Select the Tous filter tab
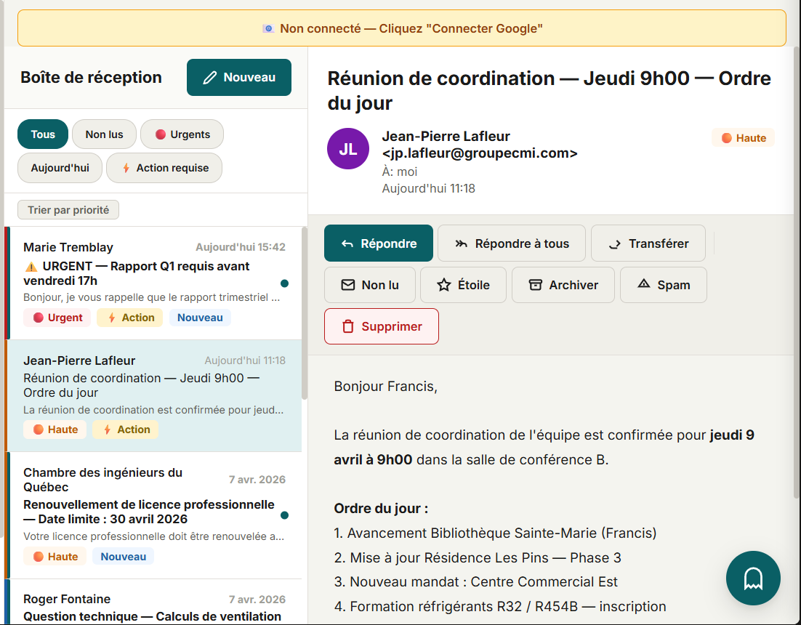The image size is (801, 625). [43, 134]
